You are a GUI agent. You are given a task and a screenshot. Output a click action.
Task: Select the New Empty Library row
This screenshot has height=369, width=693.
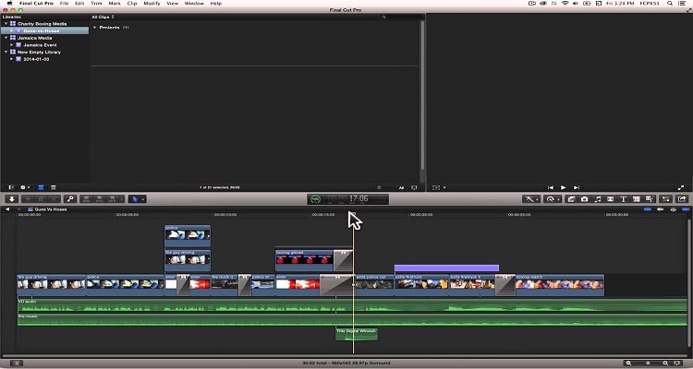[44, 52]
